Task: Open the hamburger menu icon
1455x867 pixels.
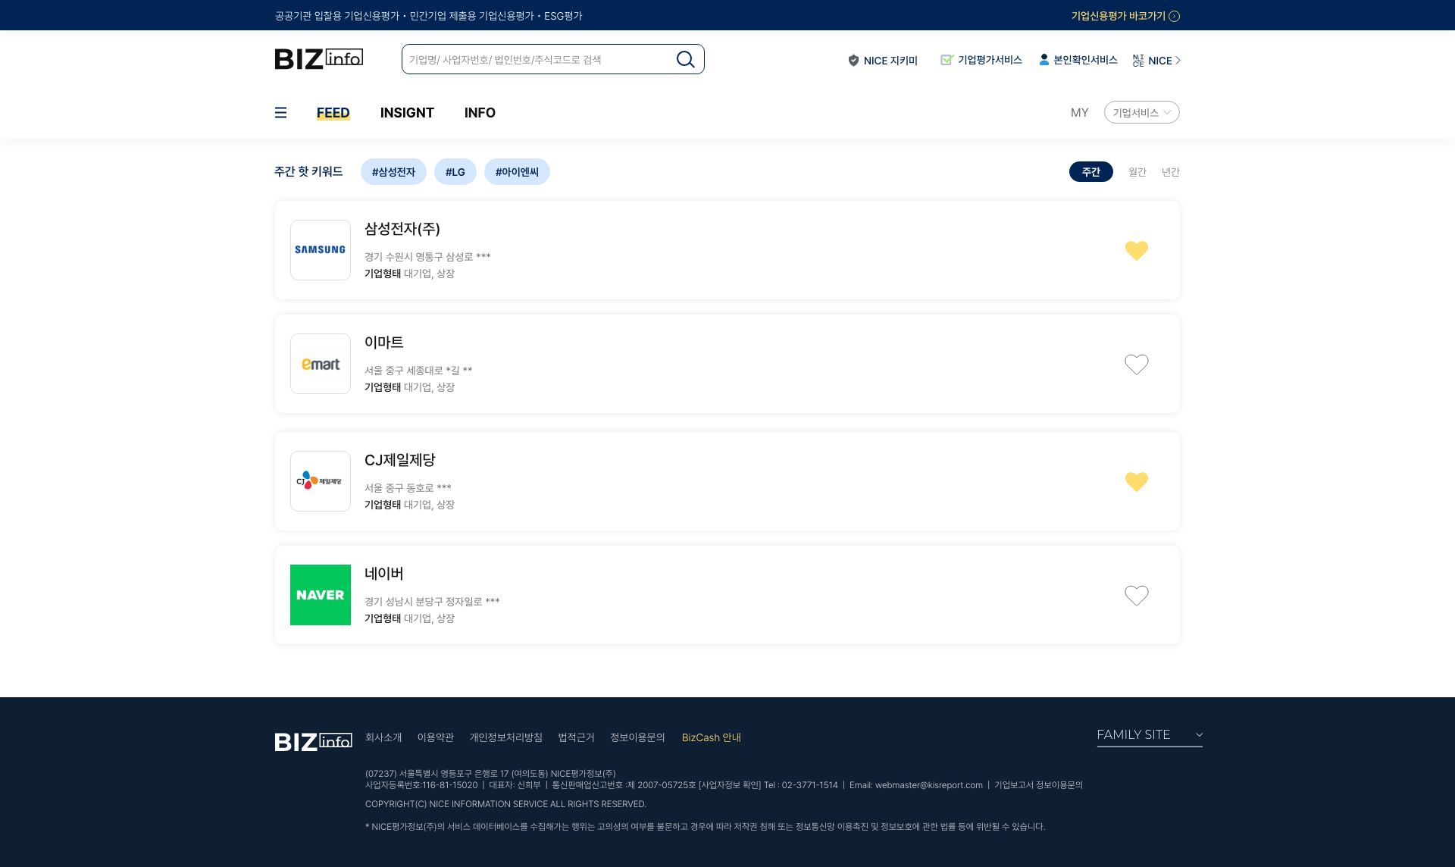Action: (280, 113)
